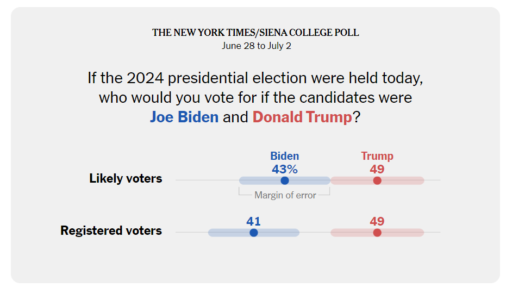Select the Registered voters row label
Screen dimensions: 506x287
click(x=111, y=230)
